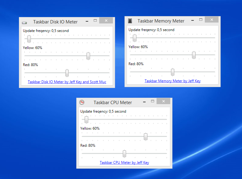The image size is (242, 179).
Task: Click CPU Meter 'Red: 80%' label
Action: tap(88, 146)
